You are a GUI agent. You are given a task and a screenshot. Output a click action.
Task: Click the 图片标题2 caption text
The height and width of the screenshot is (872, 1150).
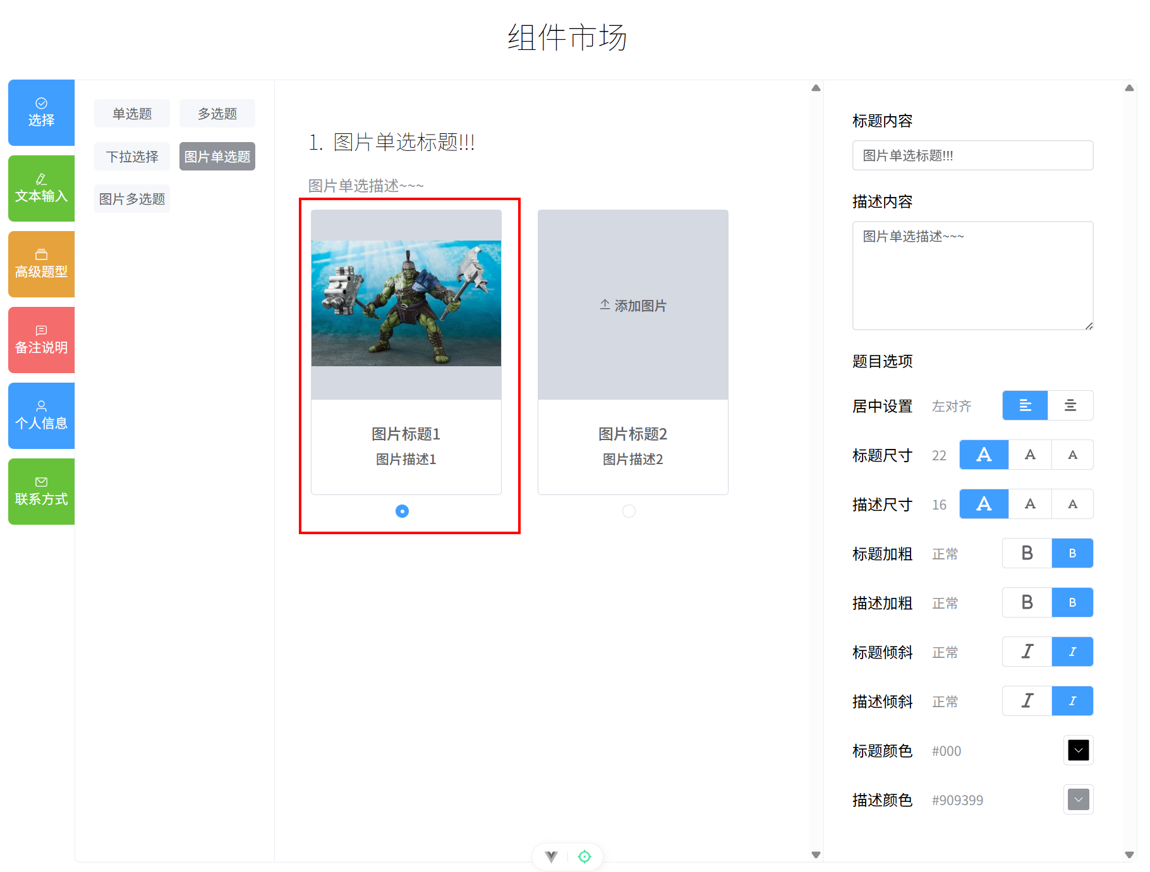pos(633,434)
